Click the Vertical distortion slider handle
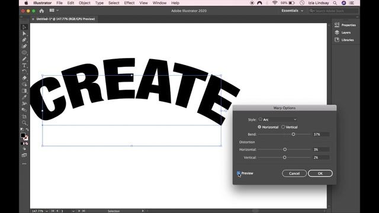379x213 pixels. (x=284, y=157)
